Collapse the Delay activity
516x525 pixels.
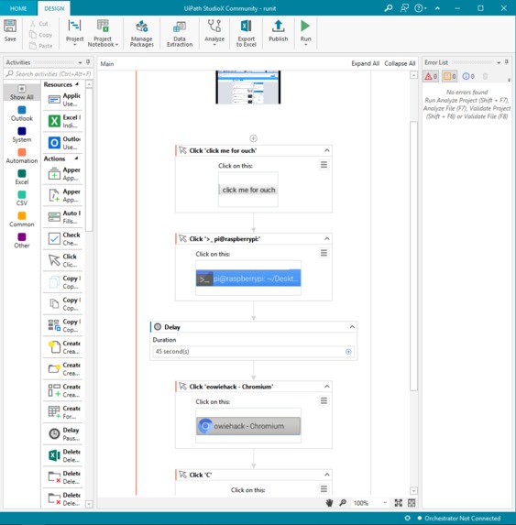coord(352,327)
